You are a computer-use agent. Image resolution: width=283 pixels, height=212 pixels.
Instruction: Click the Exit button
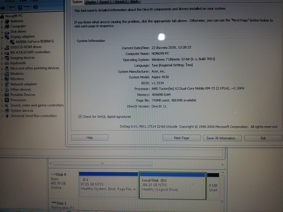(263, 138)
